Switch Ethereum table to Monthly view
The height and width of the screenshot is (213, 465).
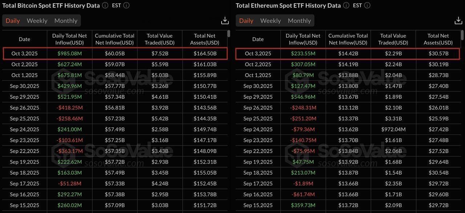(x=299, y=21)
